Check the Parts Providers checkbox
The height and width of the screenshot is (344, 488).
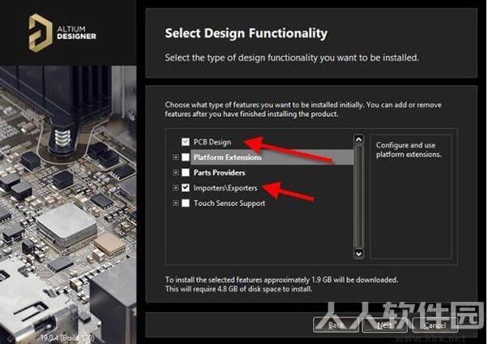tap(186, 172)
